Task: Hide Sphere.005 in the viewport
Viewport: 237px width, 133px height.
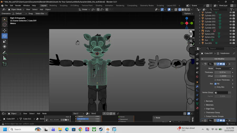Action: [230, 34]
